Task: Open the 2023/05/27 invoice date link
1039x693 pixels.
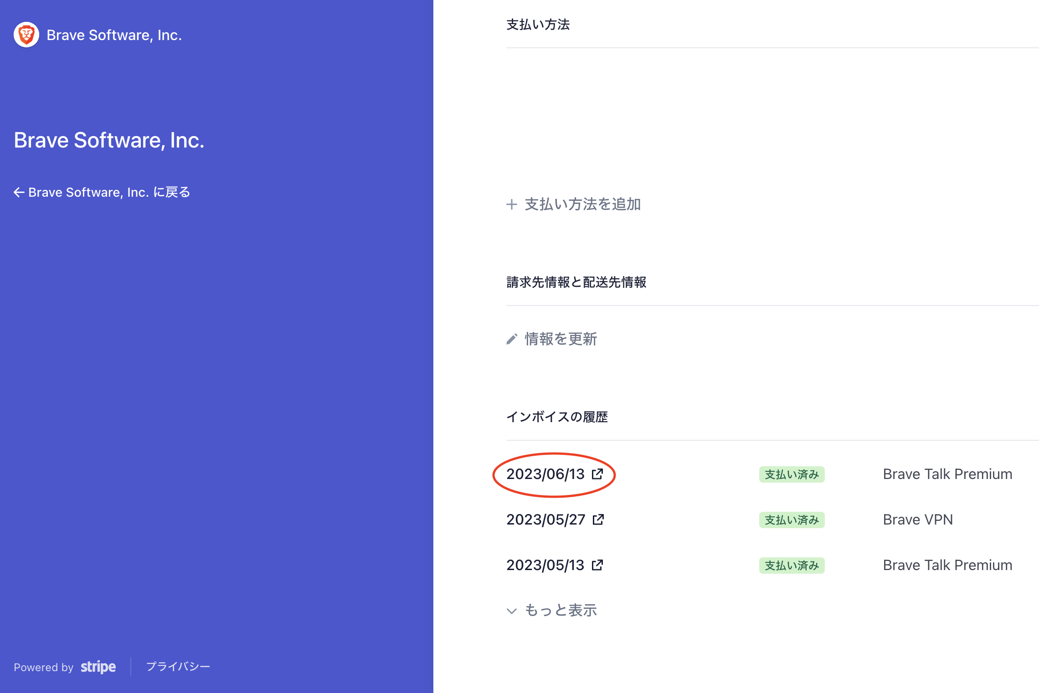Action: (x=545, y=520)
